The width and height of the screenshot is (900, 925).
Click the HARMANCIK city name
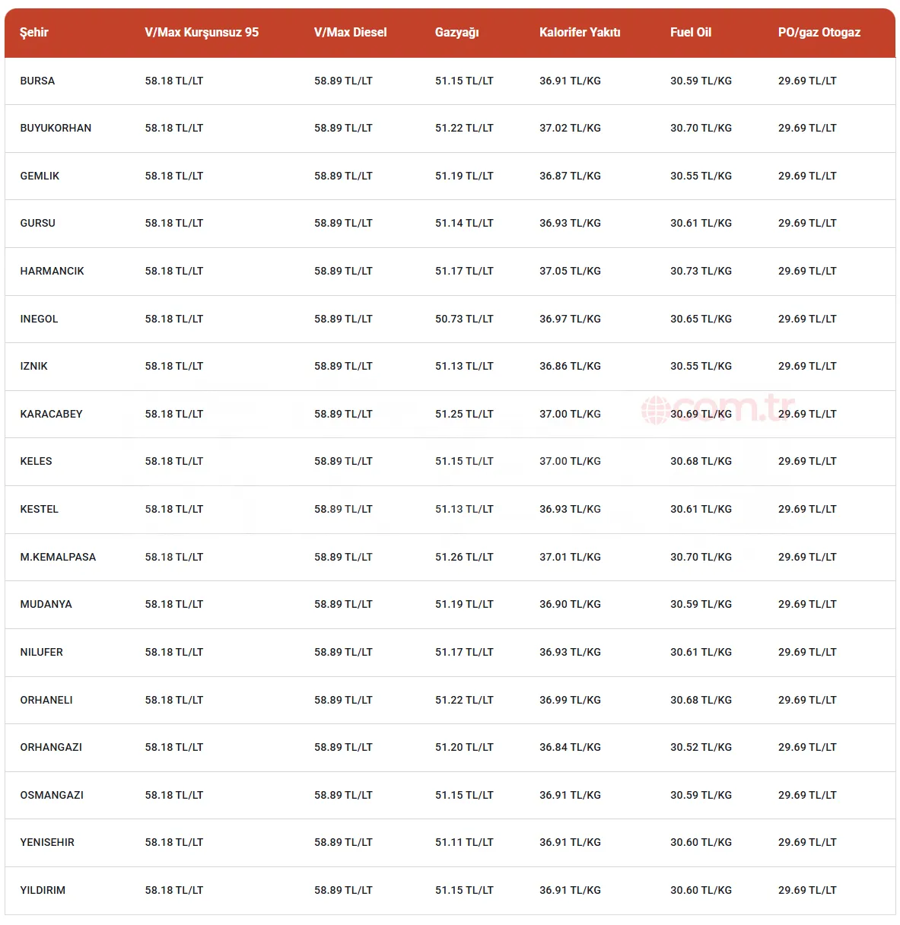click(52, 271)
